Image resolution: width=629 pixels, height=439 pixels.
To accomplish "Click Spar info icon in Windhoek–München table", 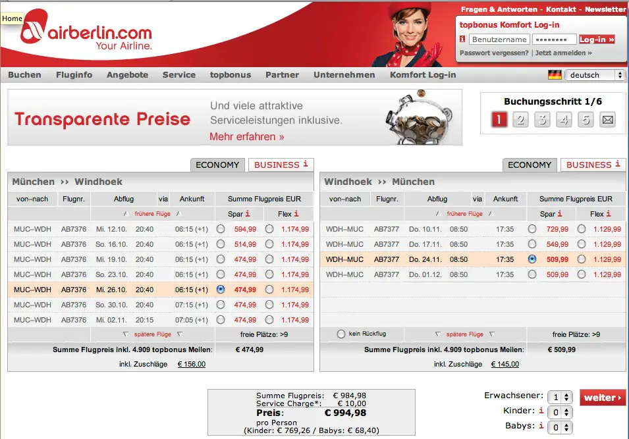I will tap(560, 214).
